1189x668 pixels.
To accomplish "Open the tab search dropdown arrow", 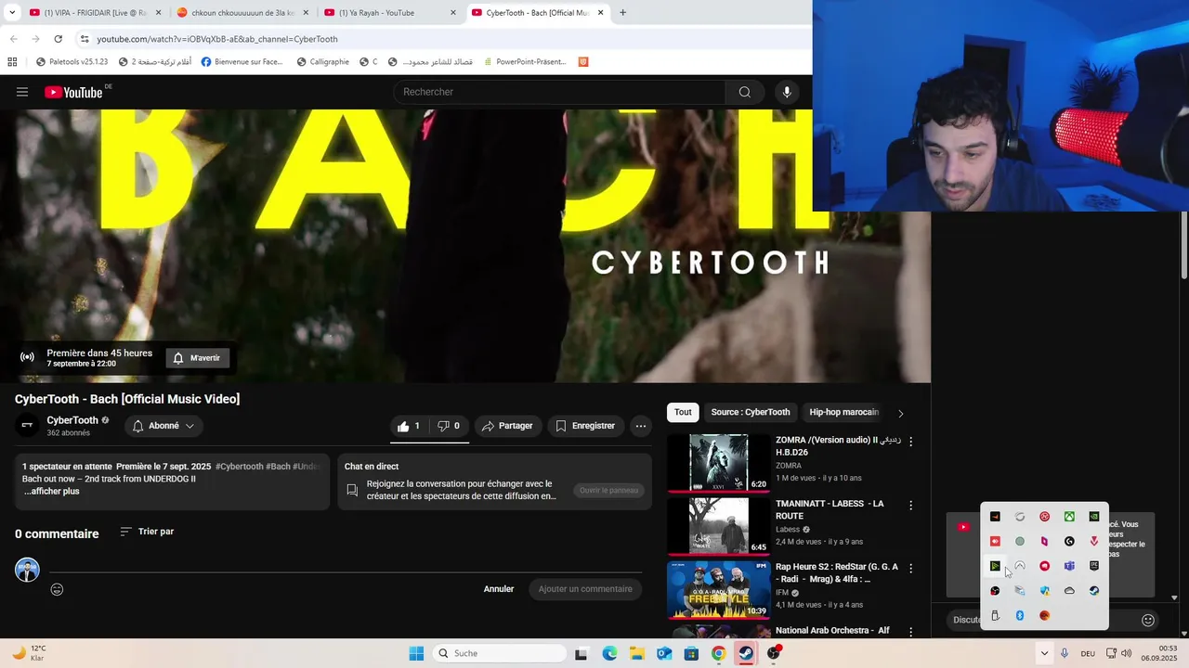I will coord(10,13).
